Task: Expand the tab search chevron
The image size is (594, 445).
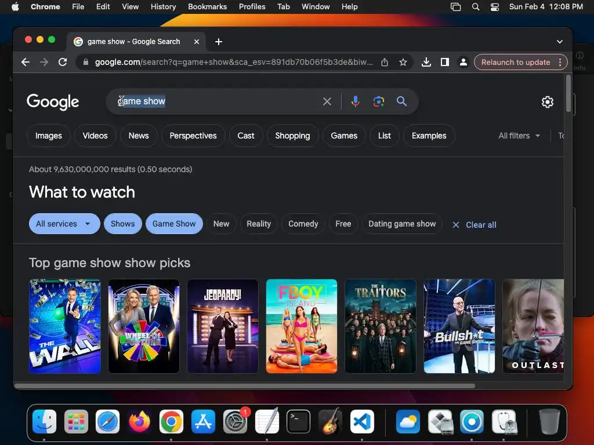Action: click(560, 42)
